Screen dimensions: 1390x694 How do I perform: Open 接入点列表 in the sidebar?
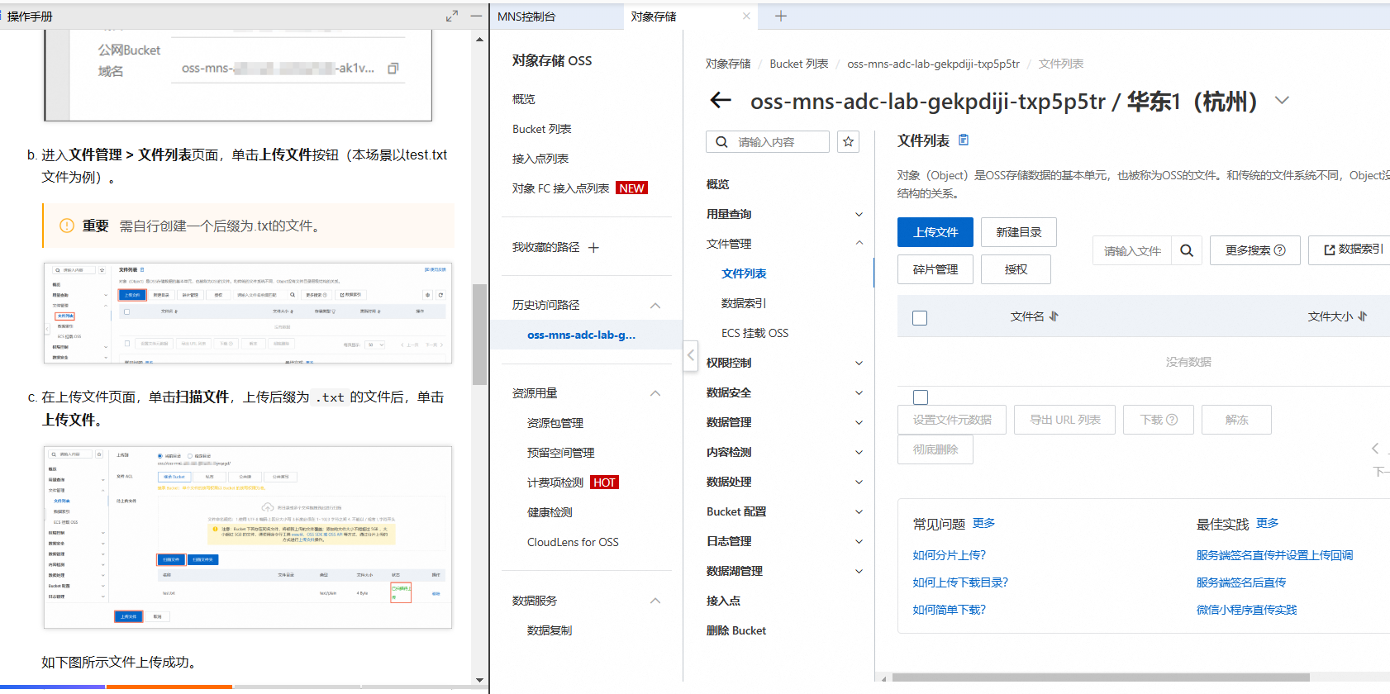540,159
